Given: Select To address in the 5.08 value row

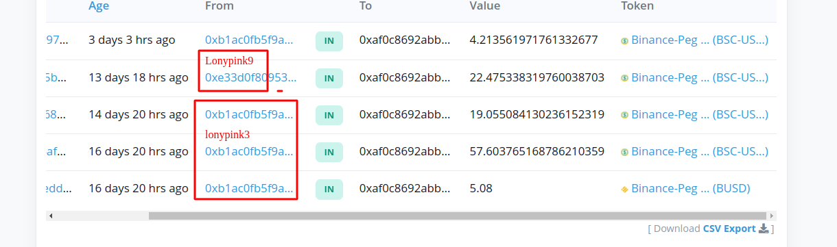Looking at the screenshot, I should 405,188.
